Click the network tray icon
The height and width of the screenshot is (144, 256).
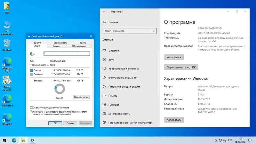click(220, 140)
